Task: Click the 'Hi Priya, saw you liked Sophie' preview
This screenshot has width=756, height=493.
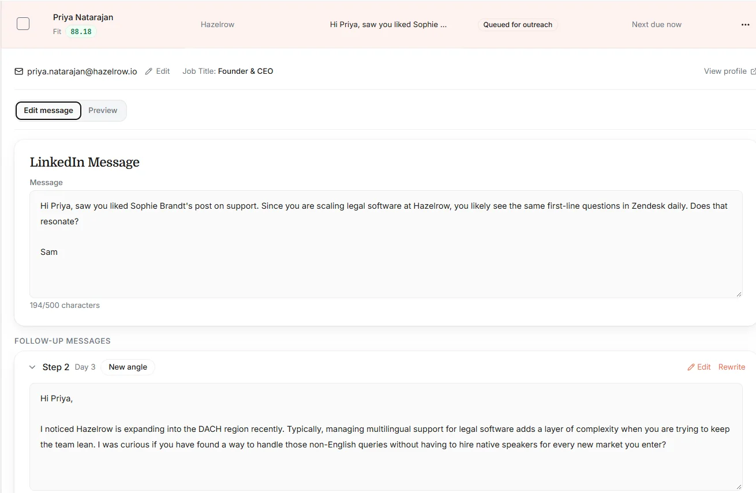Action: [x=388, y=25]
